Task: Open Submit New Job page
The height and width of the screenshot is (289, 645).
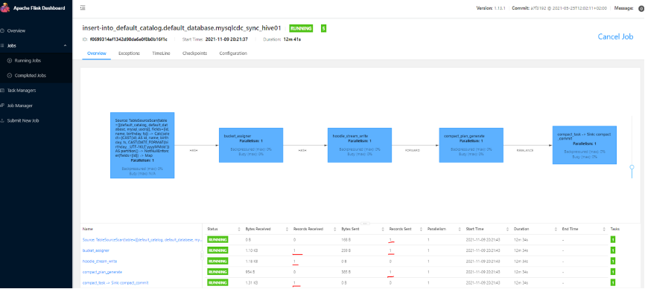Action: 23,120
